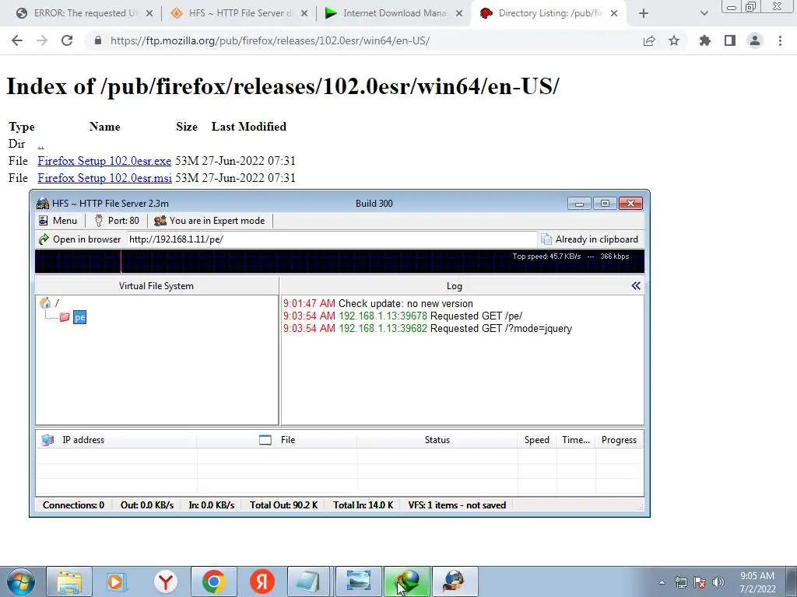
Task: Click the Port: 80 button in HFS
Action: tap(117, 221)
